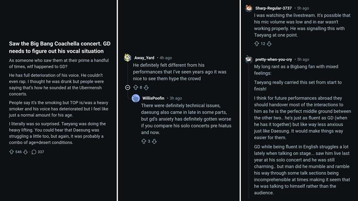Screen dimensions: 358x201
Task: Upvote Away_Yard's comment
Action: (136, 88)
